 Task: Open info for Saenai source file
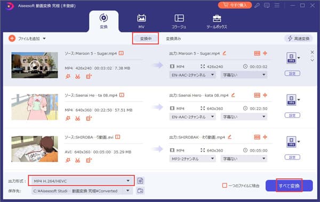coord(122,95)
